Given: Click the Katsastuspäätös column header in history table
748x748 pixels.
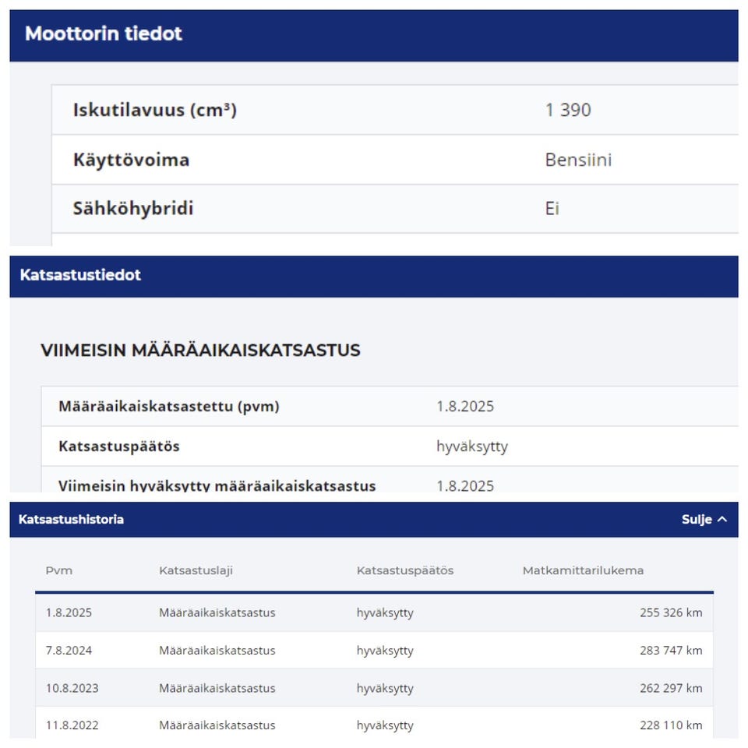Looking at the screenshot, I should (x=405, y=570).
